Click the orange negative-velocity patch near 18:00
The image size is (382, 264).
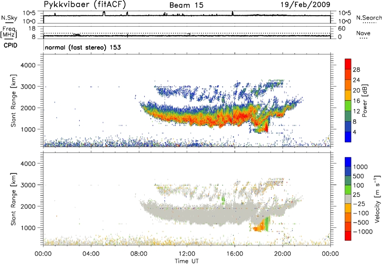pos(260,226)
